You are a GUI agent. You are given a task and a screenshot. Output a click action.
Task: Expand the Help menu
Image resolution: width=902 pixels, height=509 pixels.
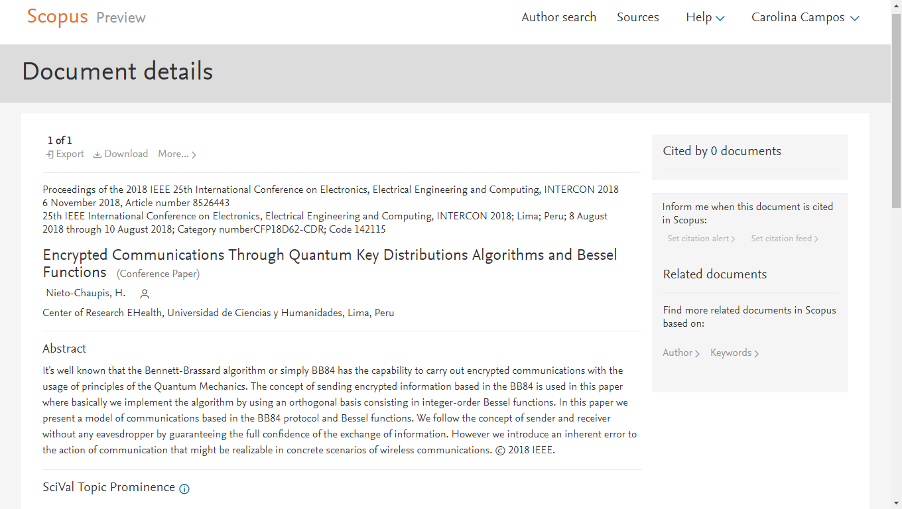coord(705,18)
